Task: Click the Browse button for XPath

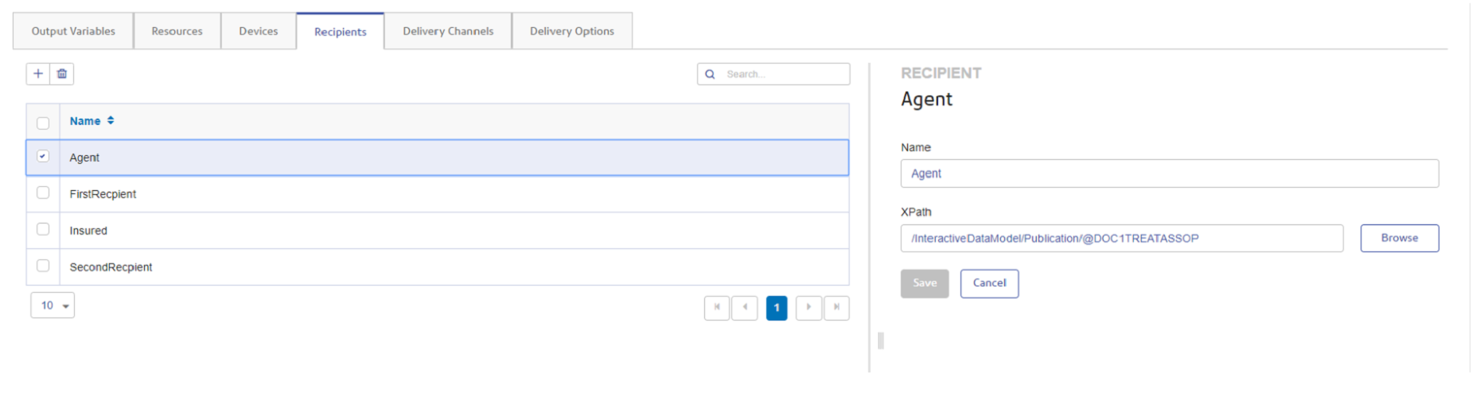Action: pyautogui.click(x=1399, y=238)
